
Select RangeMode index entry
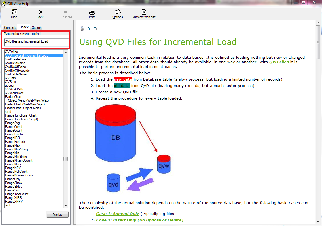[x=14, y=164]
